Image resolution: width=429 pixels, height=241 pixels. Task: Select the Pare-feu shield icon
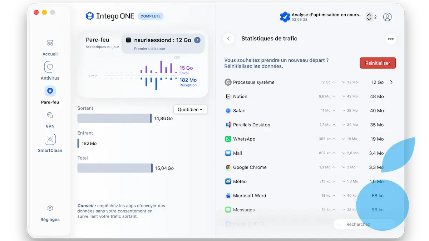coord(50,91)
